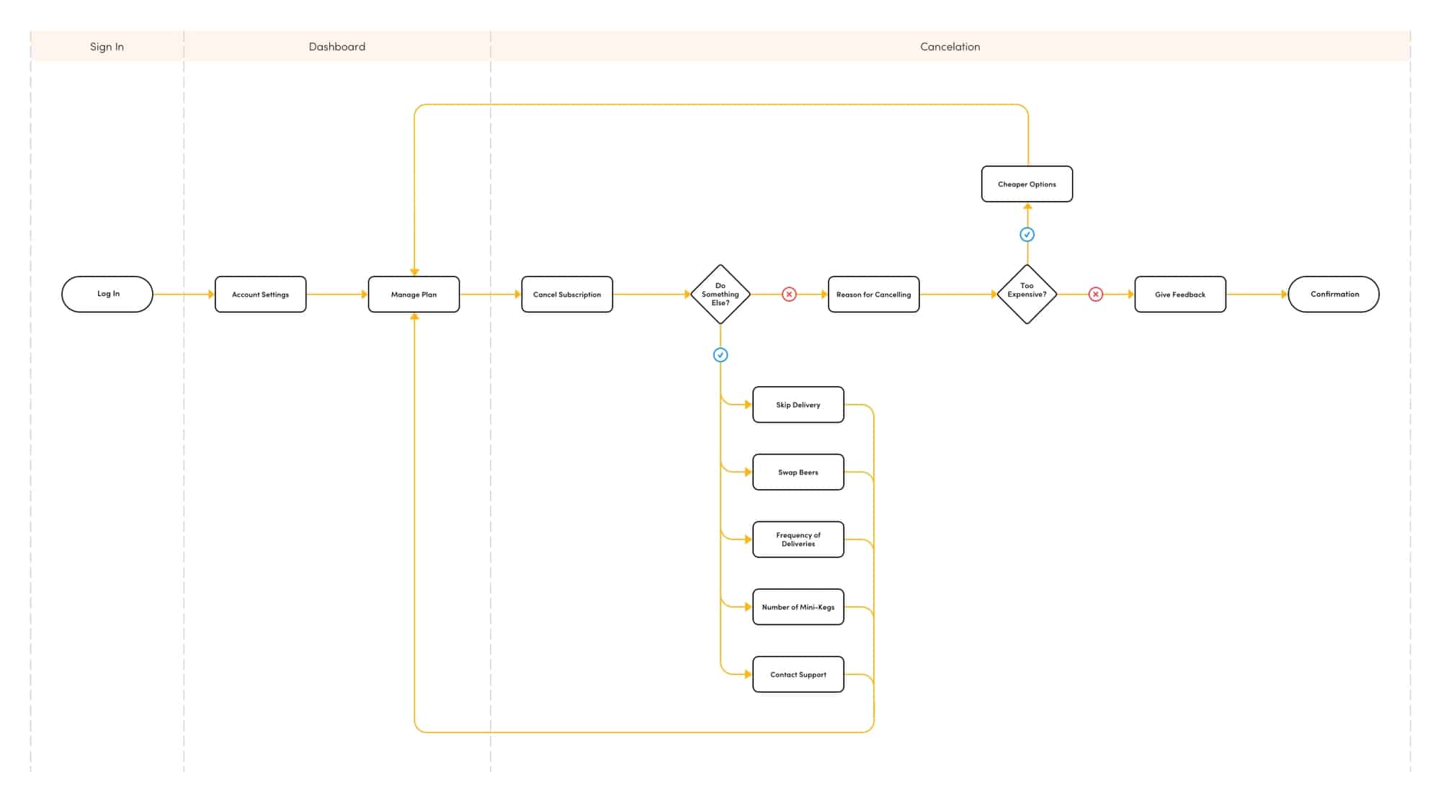Click the Swap Beers option box
Image resolution: width=1441 pixels, height=803 pixels.
[798, 472]
